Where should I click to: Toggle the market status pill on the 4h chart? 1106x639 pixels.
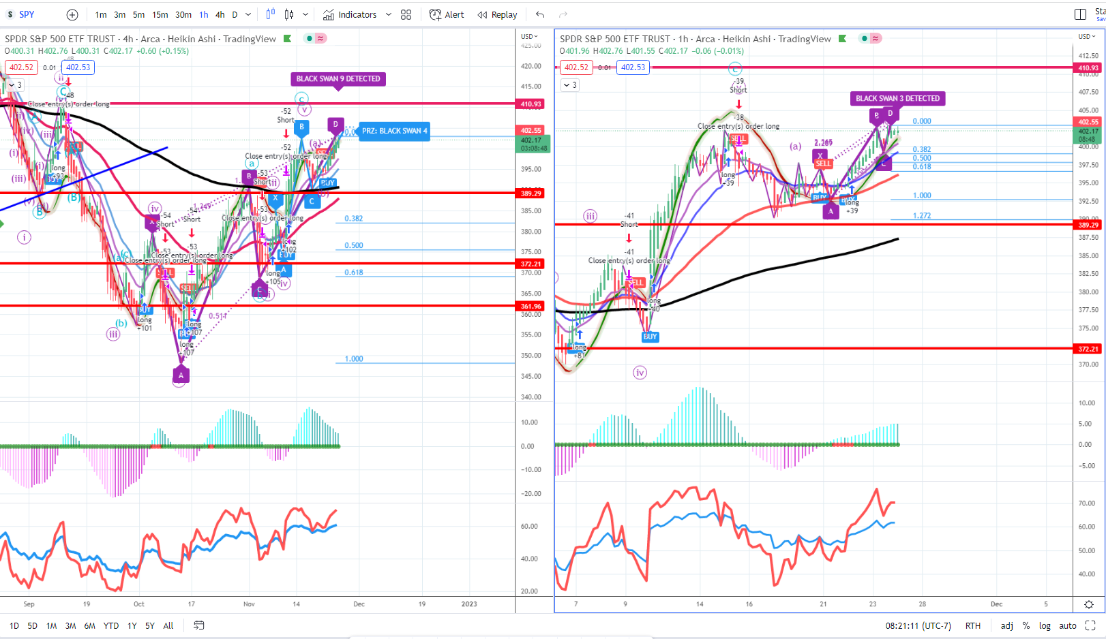click(315, 39)
